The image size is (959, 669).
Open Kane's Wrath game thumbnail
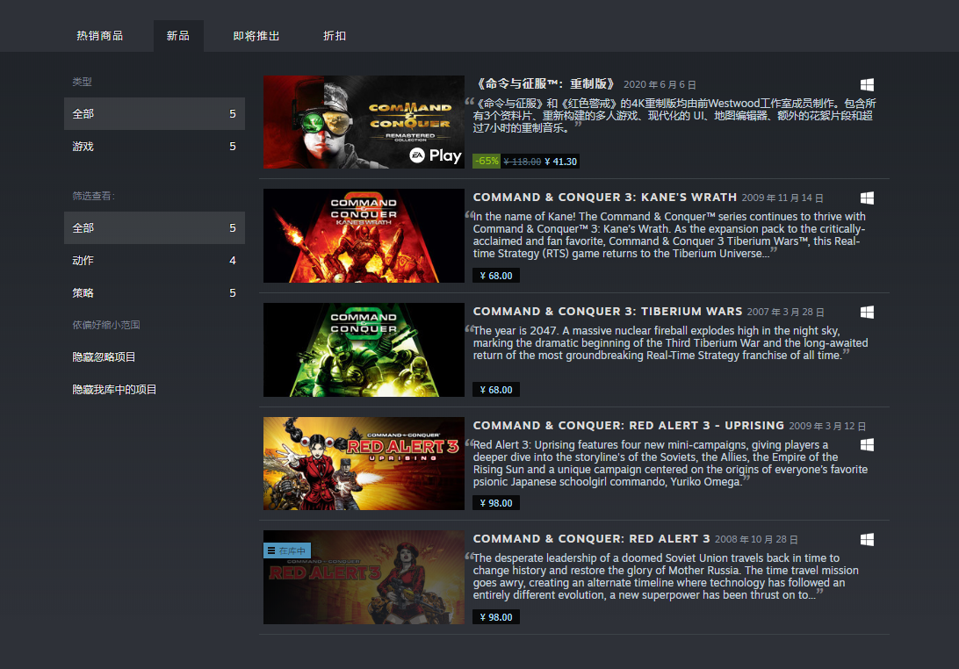[364, 235]
